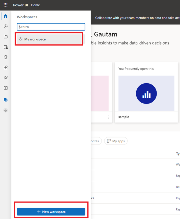Viewport: 180px width, 219px height.
Task: Click the My apps grid icon
Action: [x=109, y=141]
